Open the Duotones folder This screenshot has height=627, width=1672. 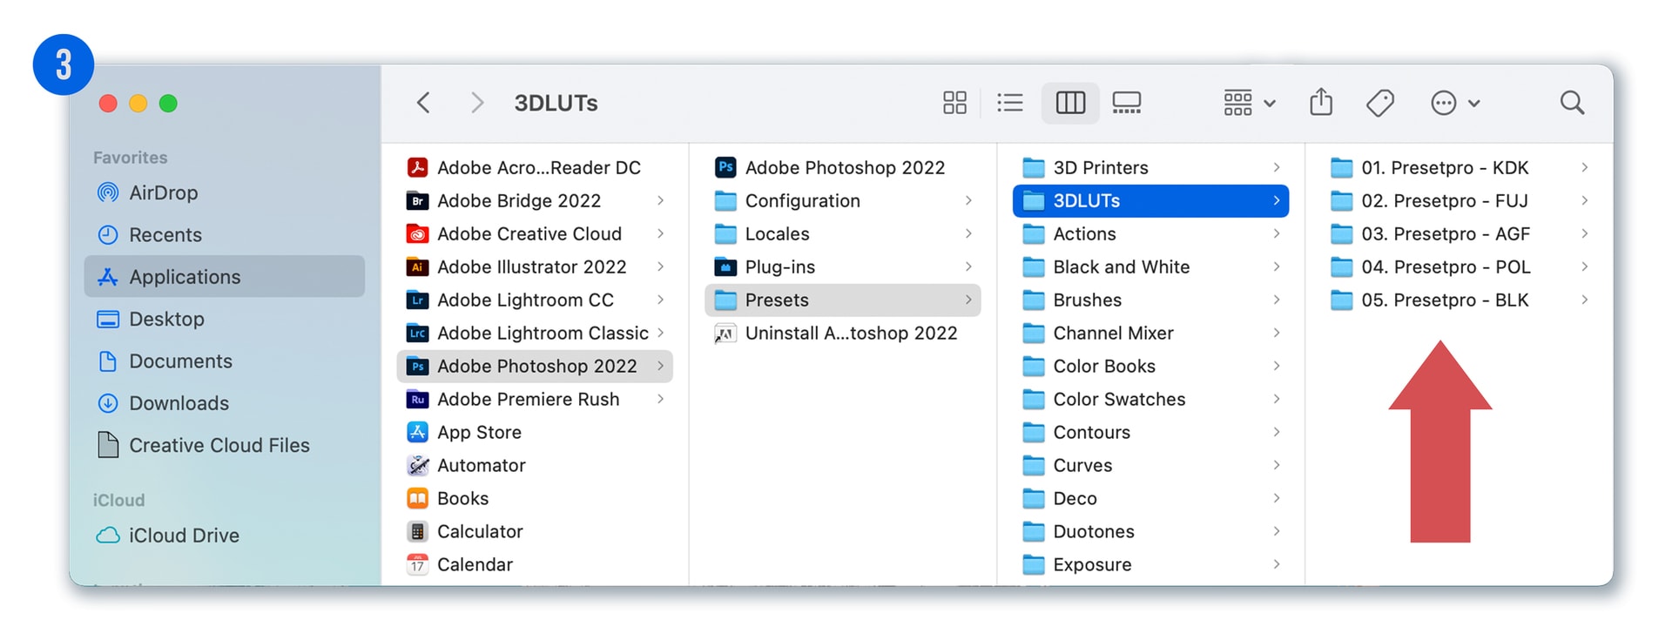click(x=1151, y=531)
